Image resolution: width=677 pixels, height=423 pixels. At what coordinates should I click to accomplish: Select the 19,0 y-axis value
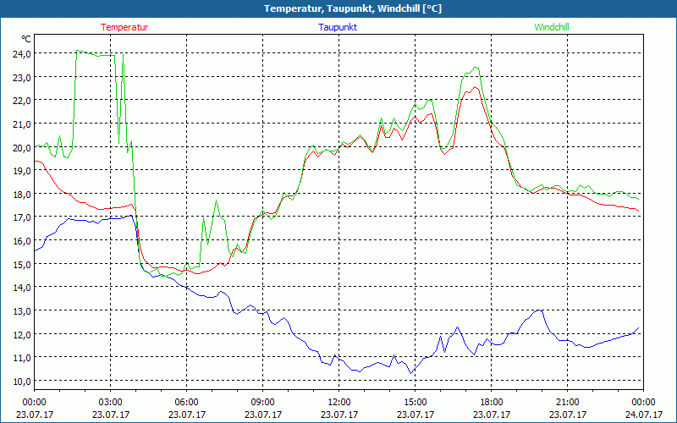(x=22, y=171)
